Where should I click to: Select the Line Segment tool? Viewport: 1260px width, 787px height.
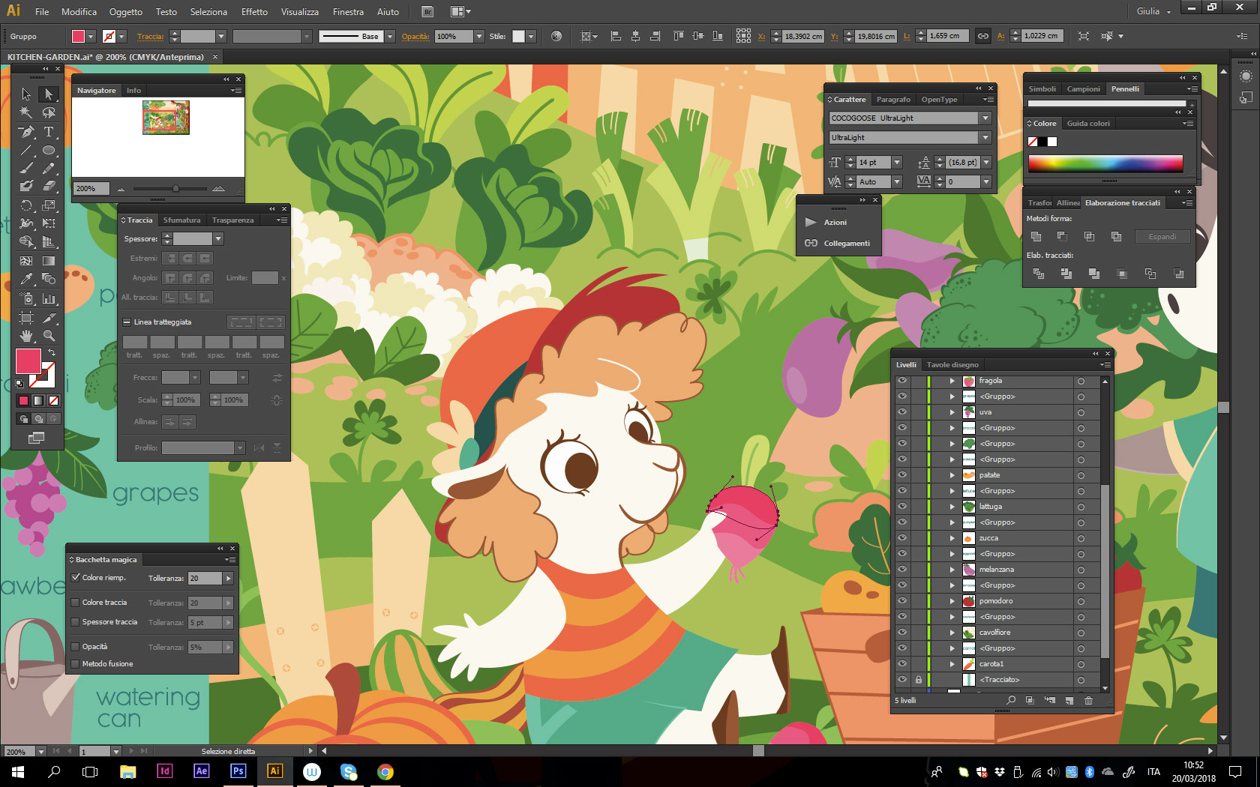pos(26,150)
